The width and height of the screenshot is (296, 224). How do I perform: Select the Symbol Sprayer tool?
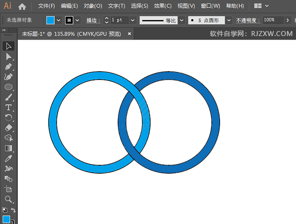pyautogui.click(x=8, y=168)
